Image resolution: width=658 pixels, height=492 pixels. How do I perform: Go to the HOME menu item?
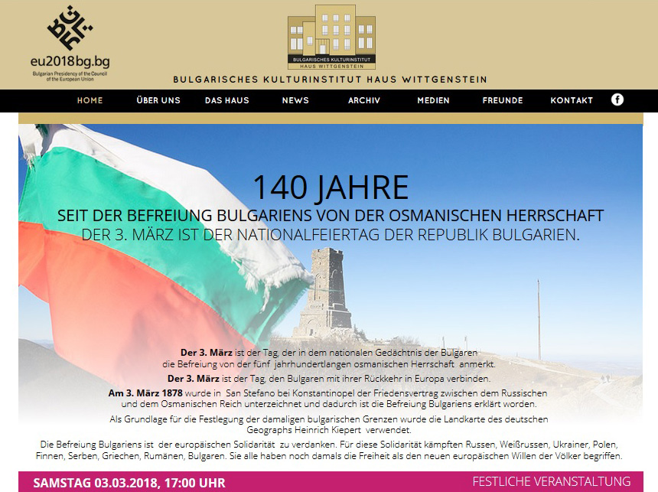point(90,100)
